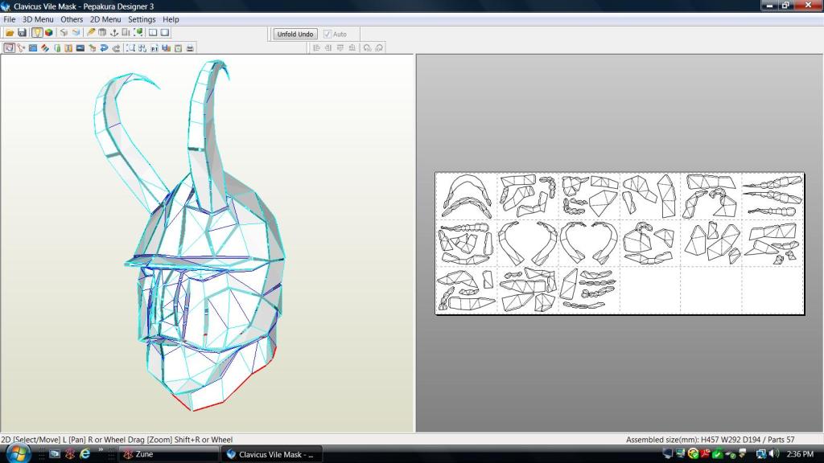
Task: Open the 2D Menu
Action: (x=105, y=19)
